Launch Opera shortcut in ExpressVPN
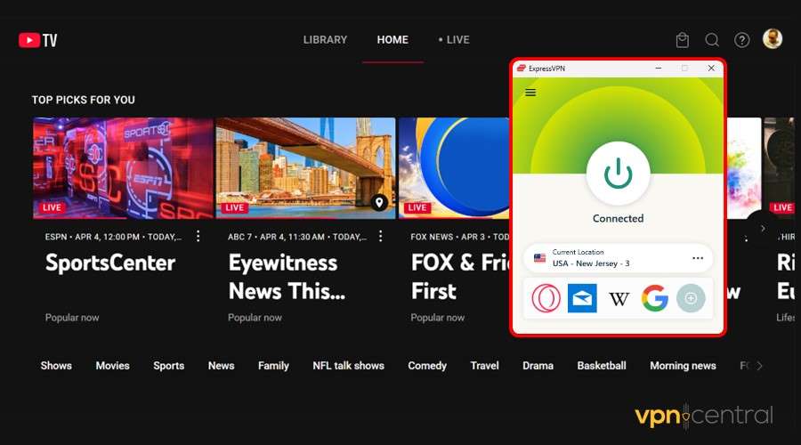This screenshot has height=445, width=801. coord(546,298)
